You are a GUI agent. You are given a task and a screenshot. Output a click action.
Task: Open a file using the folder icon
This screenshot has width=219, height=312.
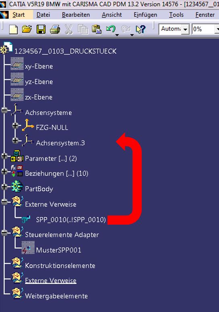click(x=27, y=29)
